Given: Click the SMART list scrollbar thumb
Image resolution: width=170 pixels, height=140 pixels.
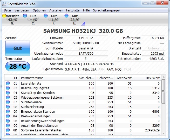Looking at the screenshot, I should pos(164,91).
